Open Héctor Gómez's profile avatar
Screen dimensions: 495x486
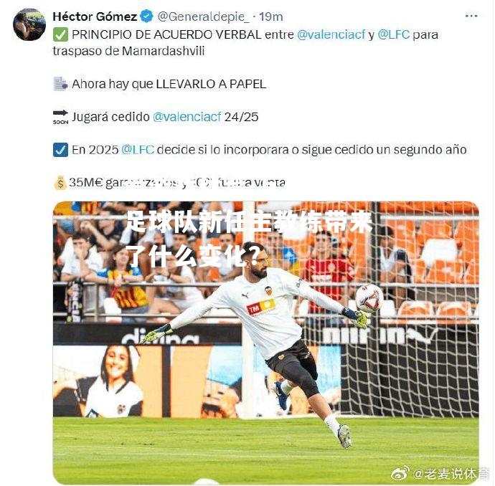point(29,24)
